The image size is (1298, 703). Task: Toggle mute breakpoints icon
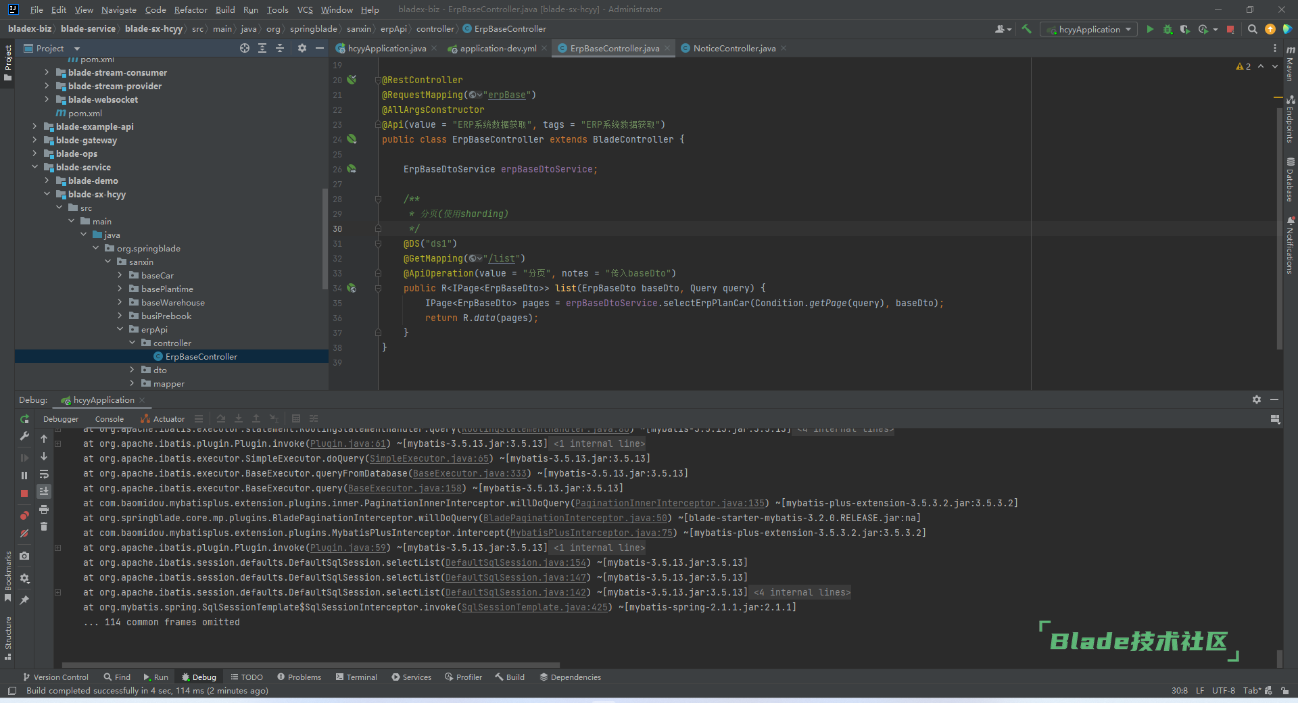[x=24, y=533]
